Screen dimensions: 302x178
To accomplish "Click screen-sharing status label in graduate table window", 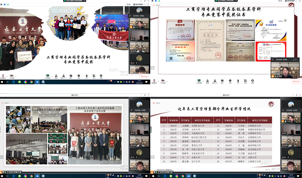I will [163, 172].
